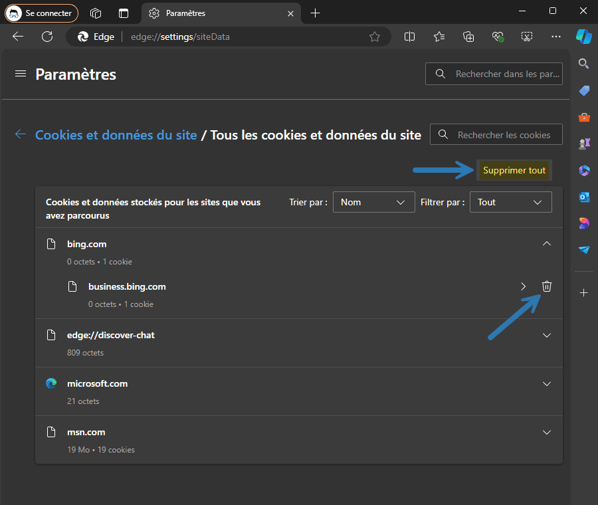Expand the microsoft.com entry
The height and width of the screenshot is (505, 598).
click(x=547, y=383)
